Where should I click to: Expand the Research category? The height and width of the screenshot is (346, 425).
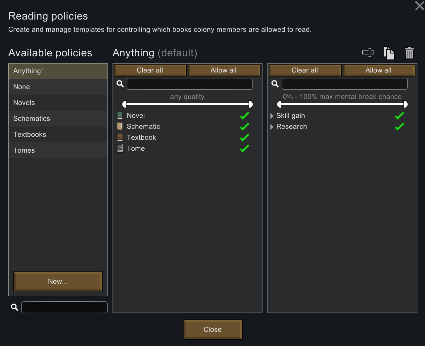click(272, 126)
